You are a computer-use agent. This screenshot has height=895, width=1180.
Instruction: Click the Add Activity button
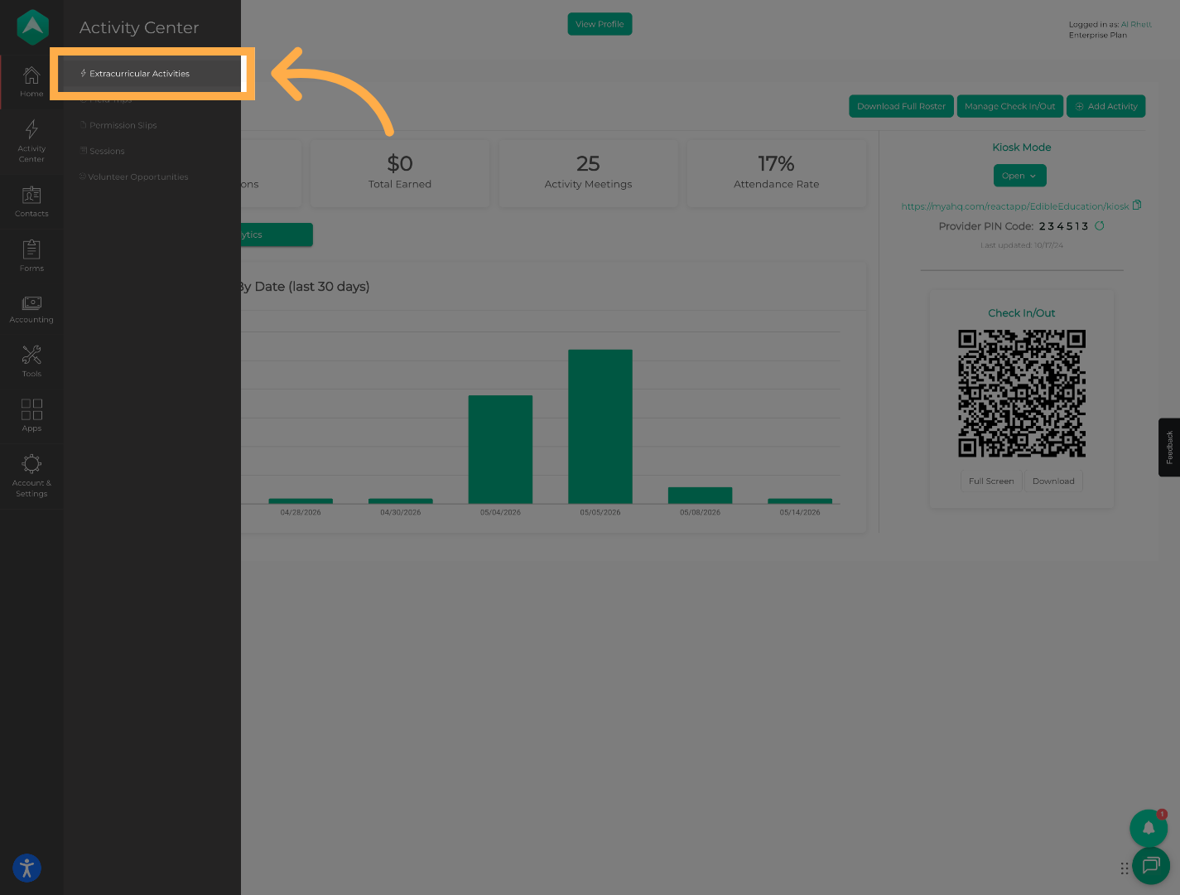click(1105, 106)
